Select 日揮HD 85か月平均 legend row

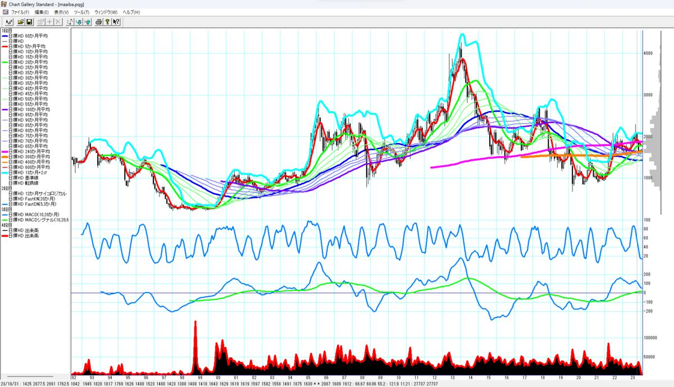tap(28, 125)
